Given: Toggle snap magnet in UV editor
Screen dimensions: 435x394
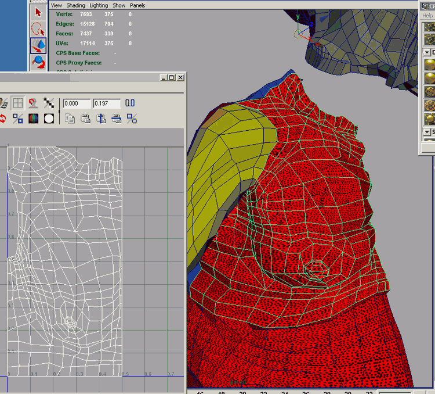Looking at the screenshot, I should click(x=33, y=103).
